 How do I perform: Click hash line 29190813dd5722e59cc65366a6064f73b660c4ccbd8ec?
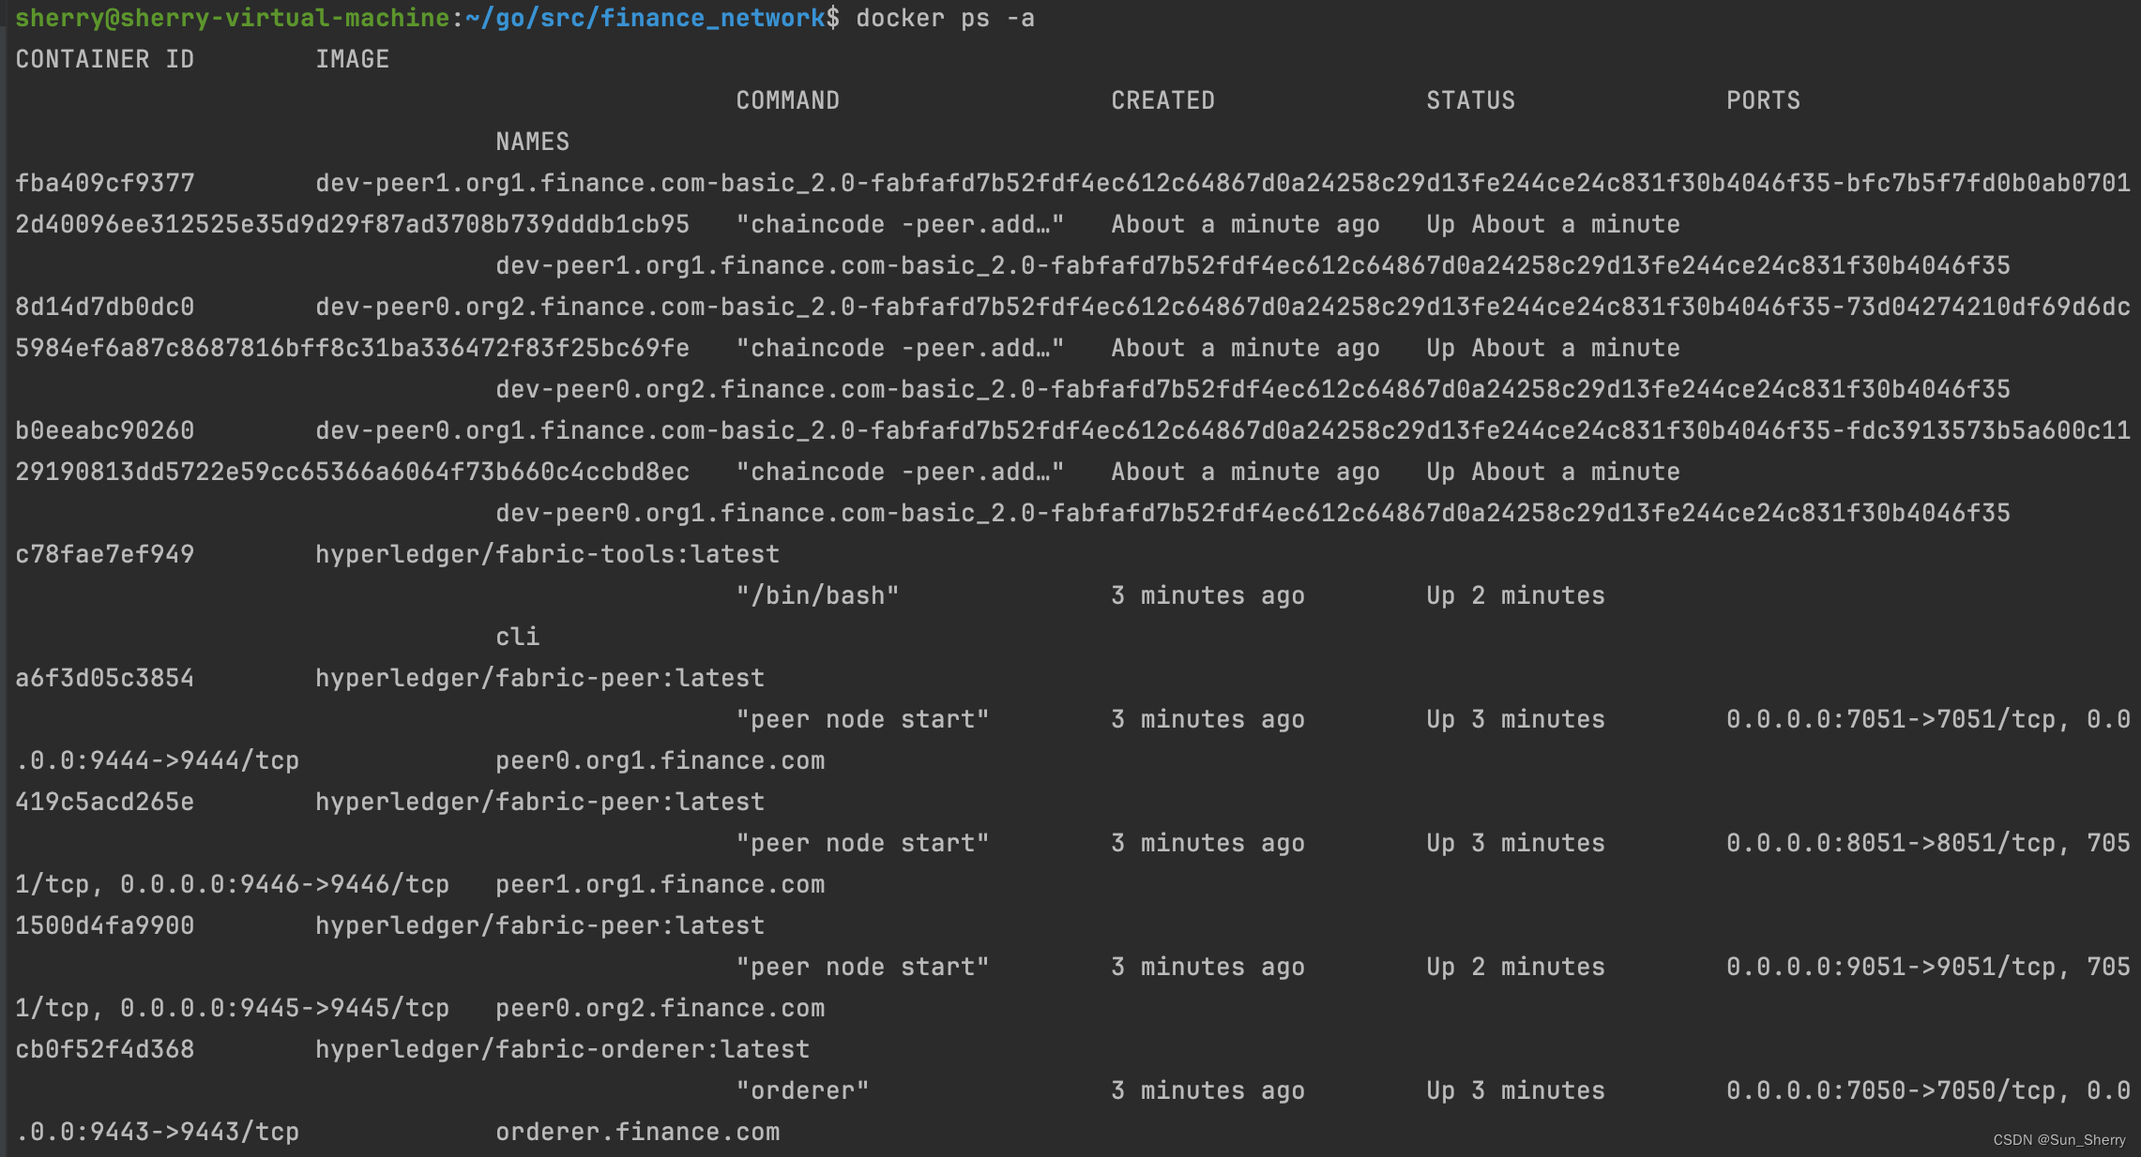pos(353,473)
